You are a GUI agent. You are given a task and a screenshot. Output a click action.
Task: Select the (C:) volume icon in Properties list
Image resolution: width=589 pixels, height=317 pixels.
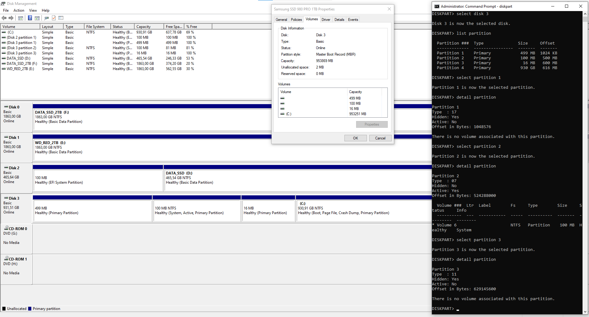(282, 114)
